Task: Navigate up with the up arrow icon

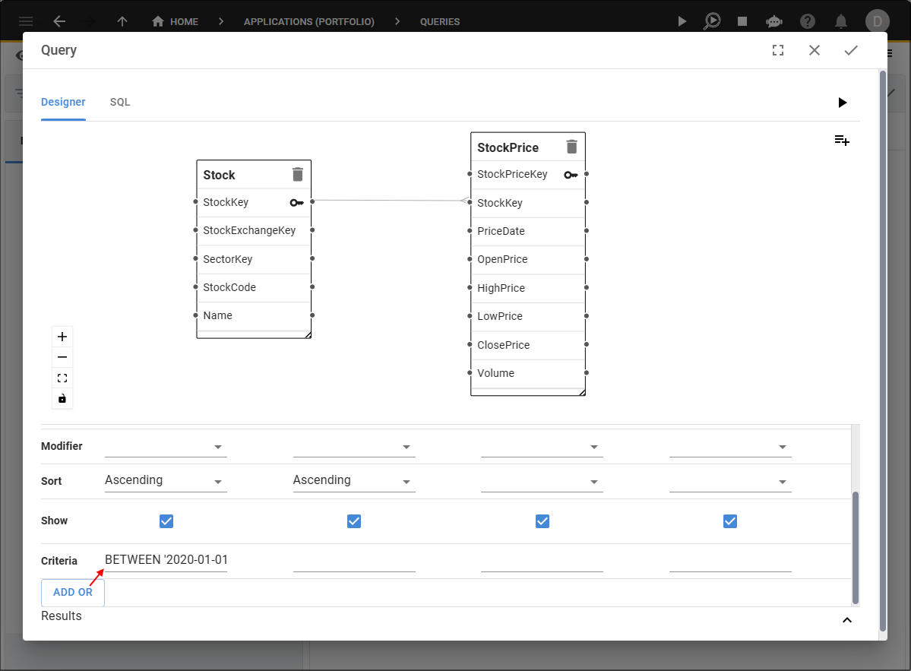Action: pos(122,21)
